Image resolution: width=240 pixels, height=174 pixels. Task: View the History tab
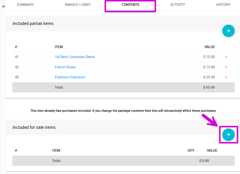[223, 5]
